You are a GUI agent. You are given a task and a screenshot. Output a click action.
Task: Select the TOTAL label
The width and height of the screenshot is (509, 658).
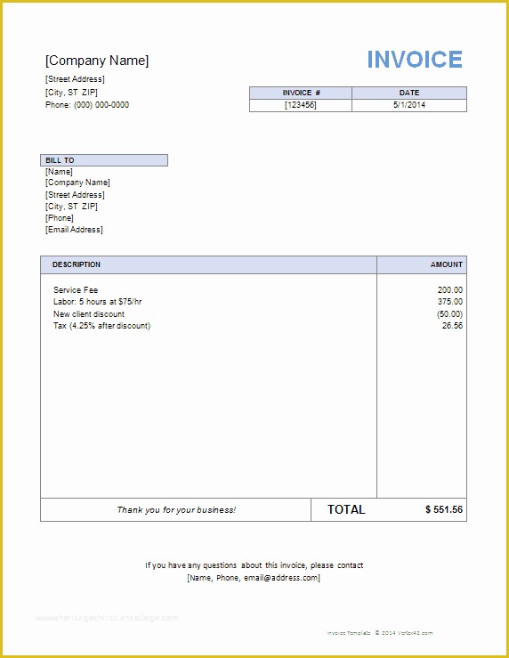346,509
